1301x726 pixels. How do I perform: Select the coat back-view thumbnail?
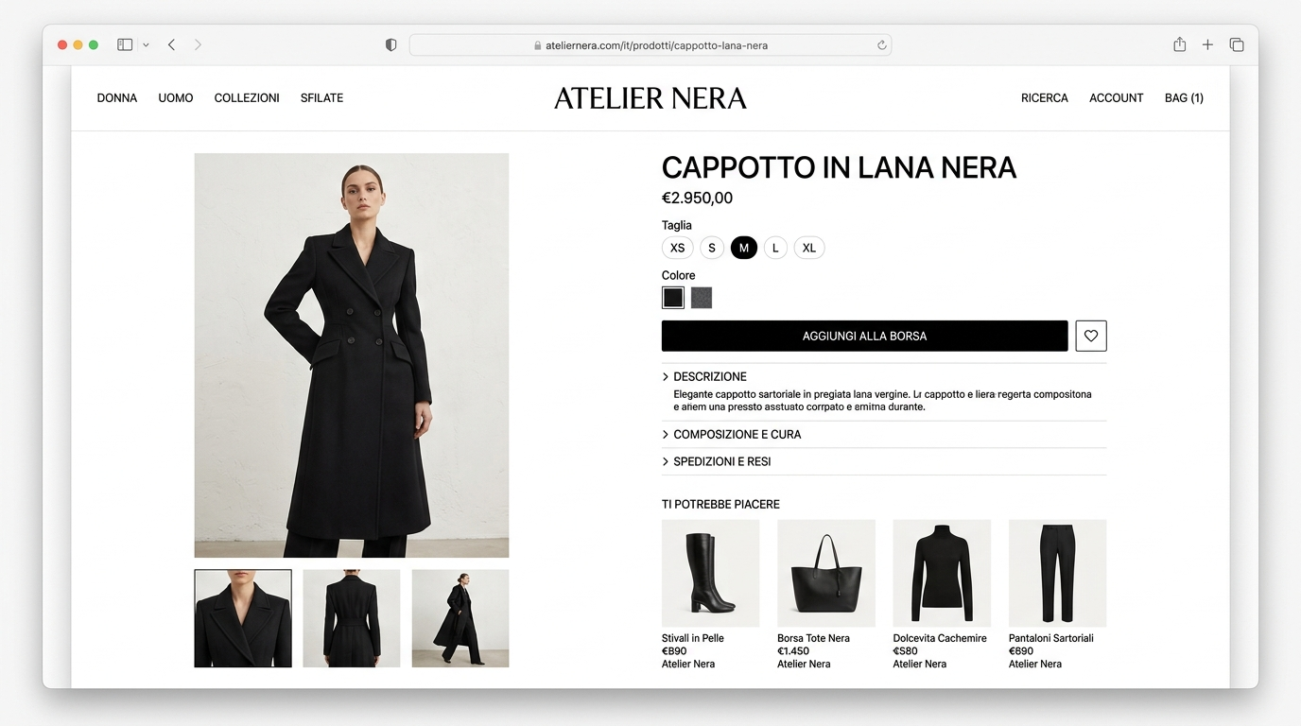352,618
